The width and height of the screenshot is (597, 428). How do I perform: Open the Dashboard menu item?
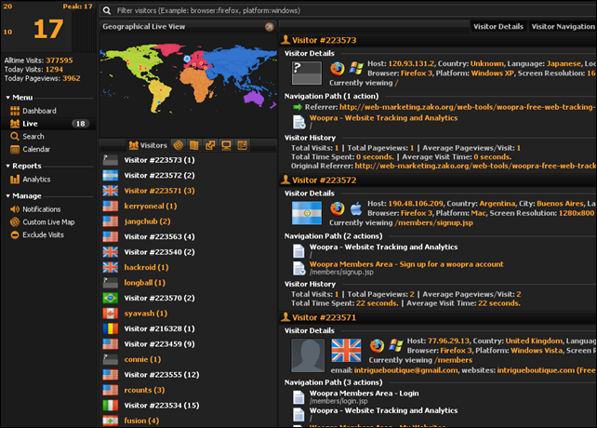click(x=39, y=111)
